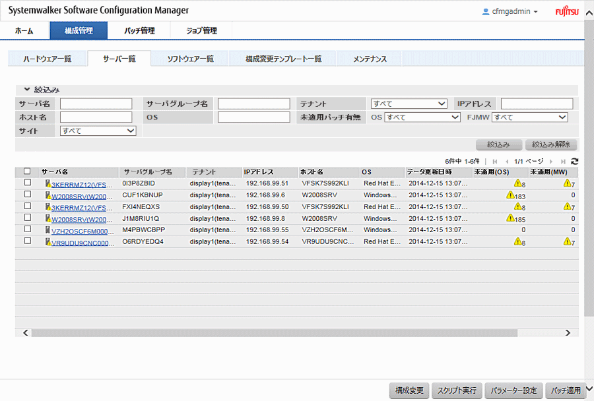Go to the first page of results
The width and height of the screenshot is (594, 401).
(495, 162)
